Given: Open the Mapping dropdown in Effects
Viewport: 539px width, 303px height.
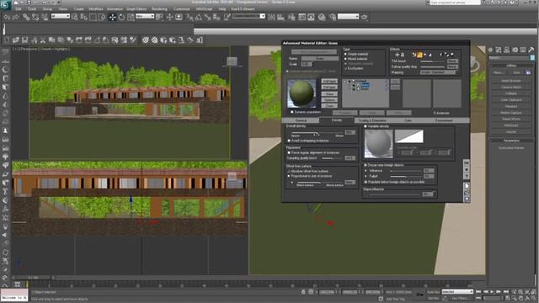Looking at the screenshot, I should tap(439, 72).
